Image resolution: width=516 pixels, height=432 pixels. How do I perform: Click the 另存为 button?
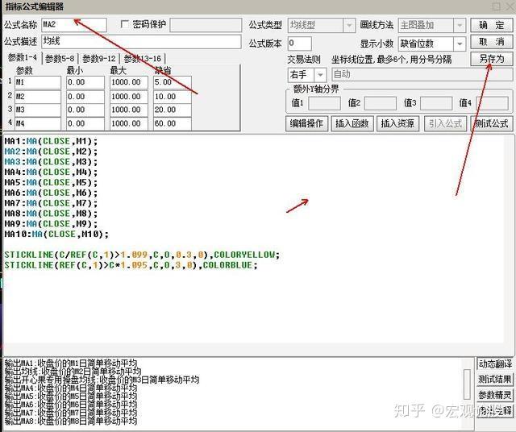tap(491, 59)
